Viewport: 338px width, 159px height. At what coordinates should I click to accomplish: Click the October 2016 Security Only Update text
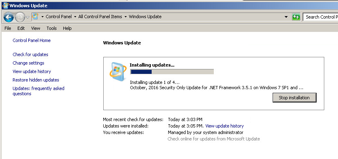click(x=217, y=88)
